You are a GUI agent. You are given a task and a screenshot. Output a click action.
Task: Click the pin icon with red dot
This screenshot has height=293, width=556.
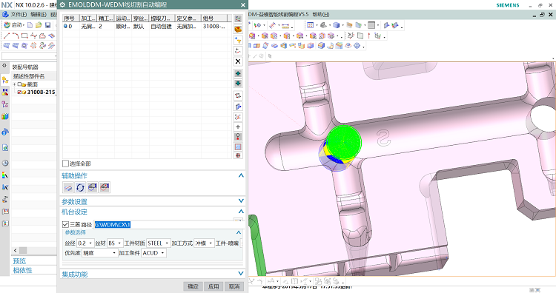238,137
